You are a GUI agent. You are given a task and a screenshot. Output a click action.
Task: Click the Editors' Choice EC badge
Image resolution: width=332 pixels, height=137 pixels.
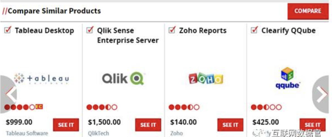pos(39,106)
